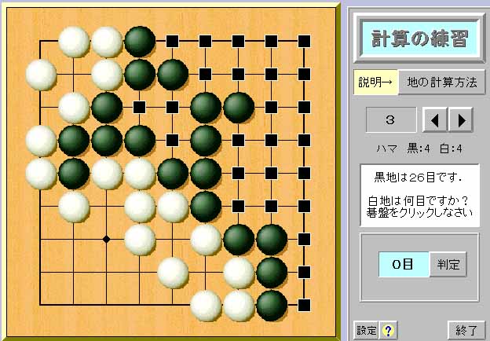Click the black square marker at bottom-right corner

(x=304, y=305)
